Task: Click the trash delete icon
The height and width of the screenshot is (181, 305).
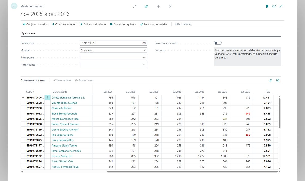Action: click(170, 6)
